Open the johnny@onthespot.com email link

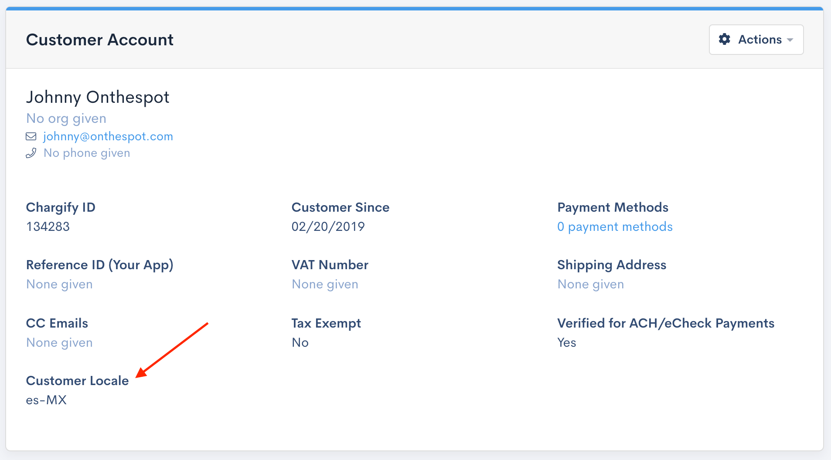coord(107,136)
